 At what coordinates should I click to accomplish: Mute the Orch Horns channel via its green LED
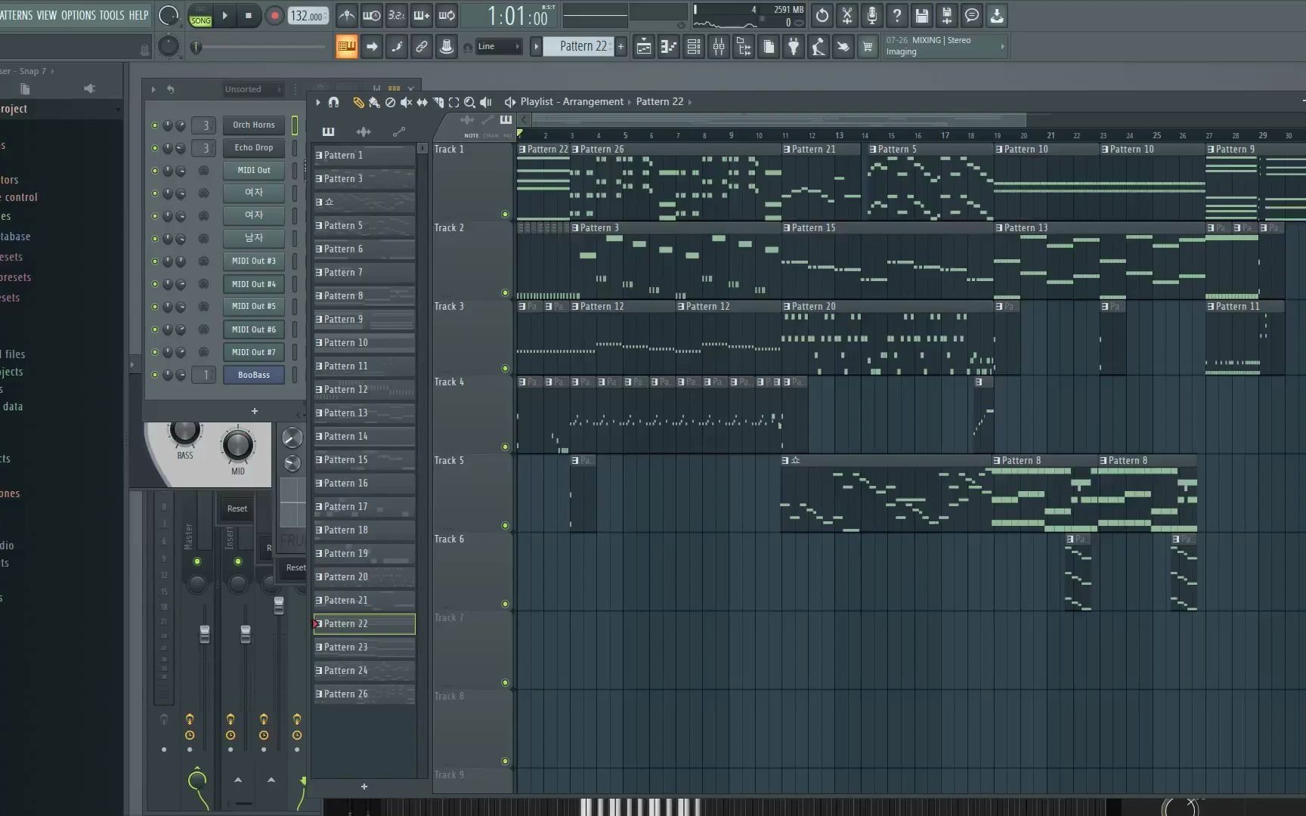tap(155, 125)
